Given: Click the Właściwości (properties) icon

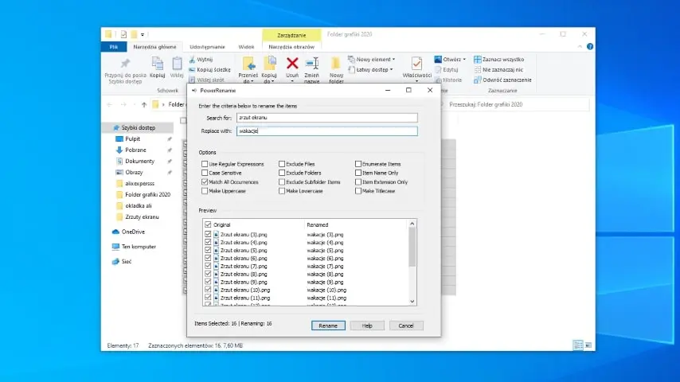Looking at the screenshot, I should (x=416, y=64).
